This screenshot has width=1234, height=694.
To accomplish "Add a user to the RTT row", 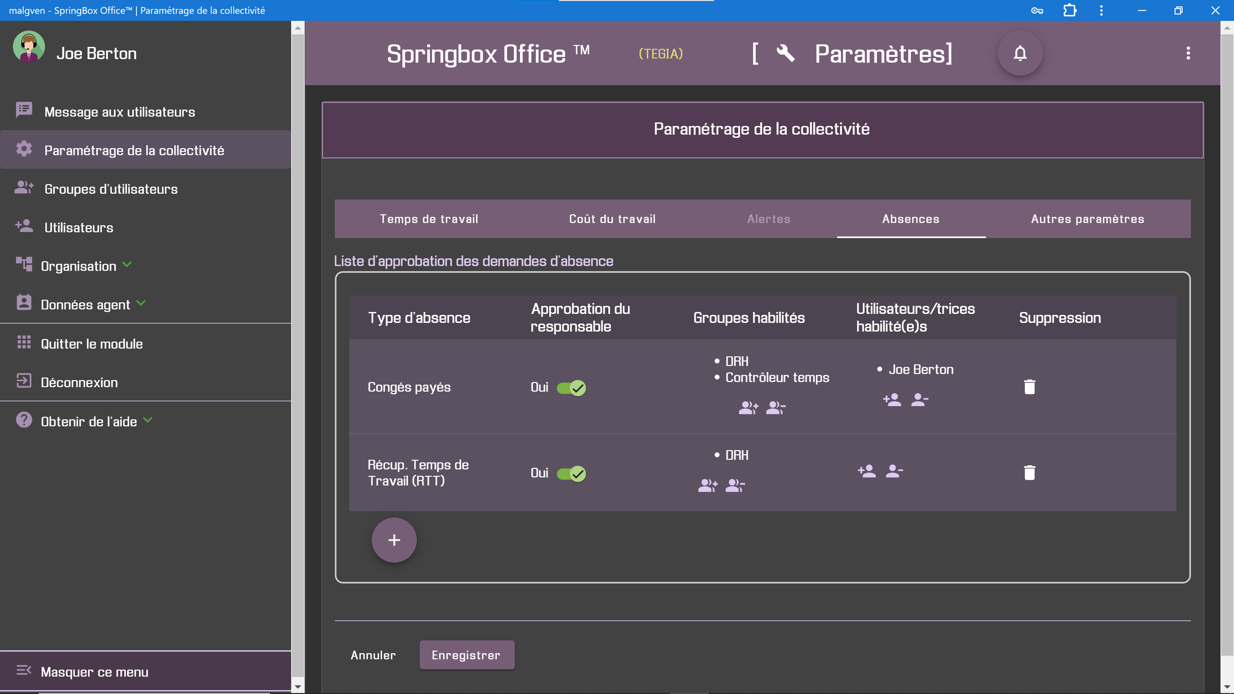I will (867, 471).
